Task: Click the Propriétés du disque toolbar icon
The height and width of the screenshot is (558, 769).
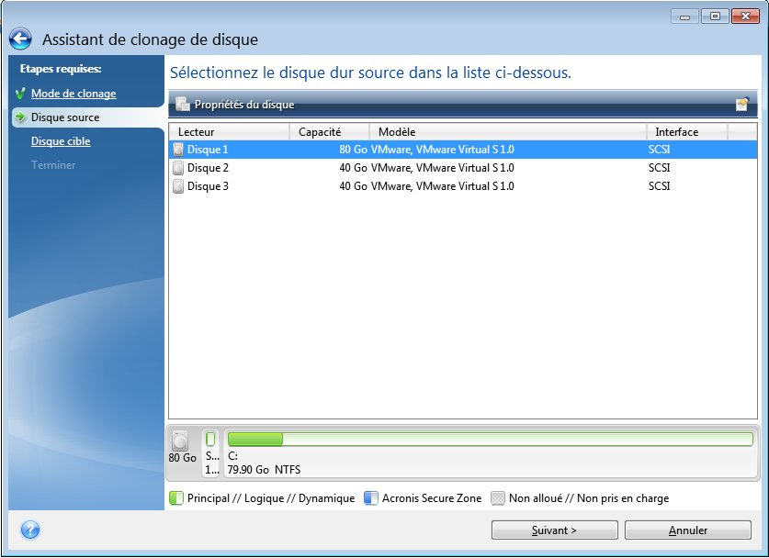Action: 182,105
